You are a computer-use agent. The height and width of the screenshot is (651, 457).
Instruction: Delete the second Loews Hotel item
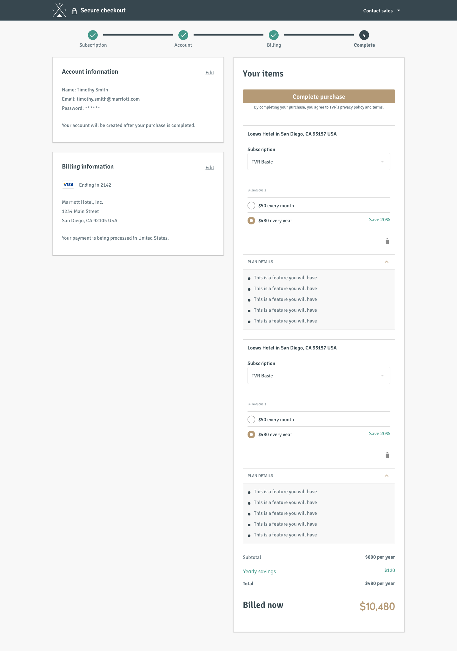(387, 455)
